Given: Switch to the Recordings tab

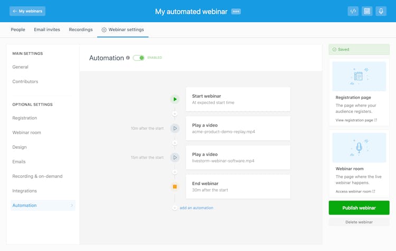Looking at the screenshot, I should [81, 30].
